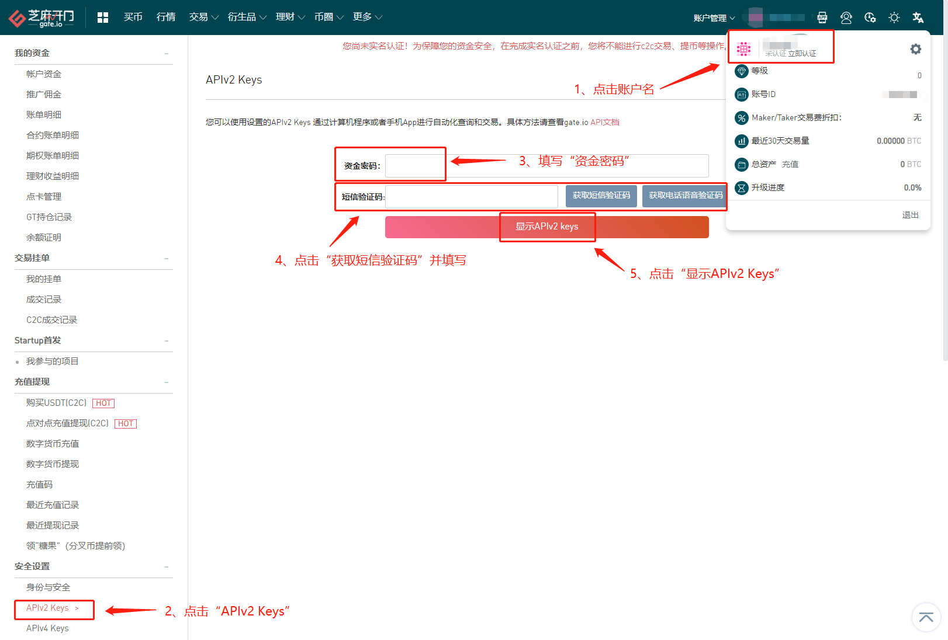Open the 币圈 dropdown menu
Image resolution: width=948 pixels, height=640 pixels.
(x=328, y=17)
